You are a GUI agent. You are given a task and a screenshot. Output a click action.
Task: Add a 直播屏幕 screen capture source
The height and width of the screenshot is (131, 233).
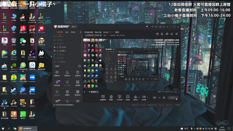[x=103, y=98]
